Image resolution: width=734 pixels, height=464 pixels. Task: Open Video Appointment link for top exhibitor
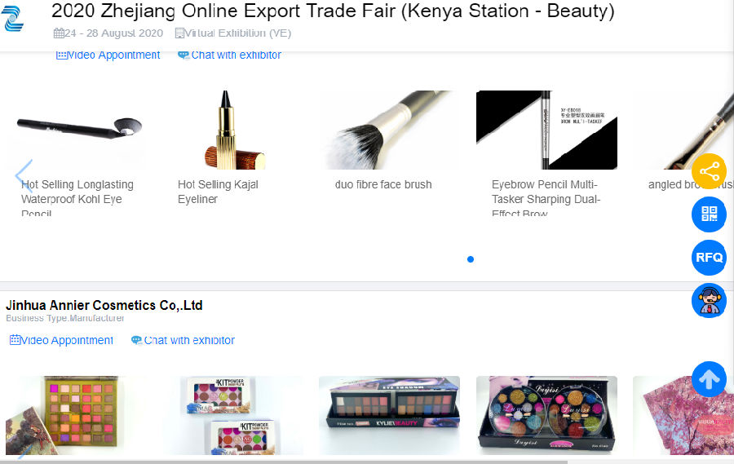point(108,55)
